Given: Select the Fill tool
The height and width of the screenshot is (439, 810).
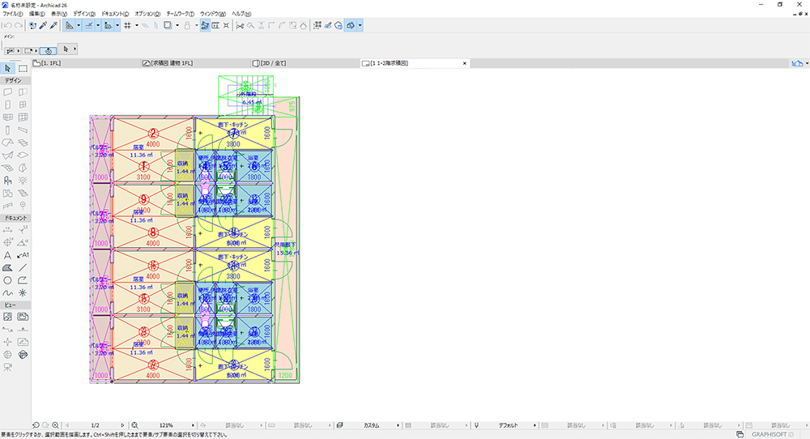Looking at the screenshot, I should tap(8, 267).
